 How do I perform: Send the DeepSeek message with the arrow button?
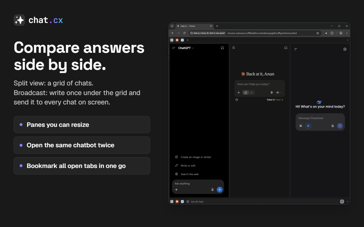(x=340, y=126)
